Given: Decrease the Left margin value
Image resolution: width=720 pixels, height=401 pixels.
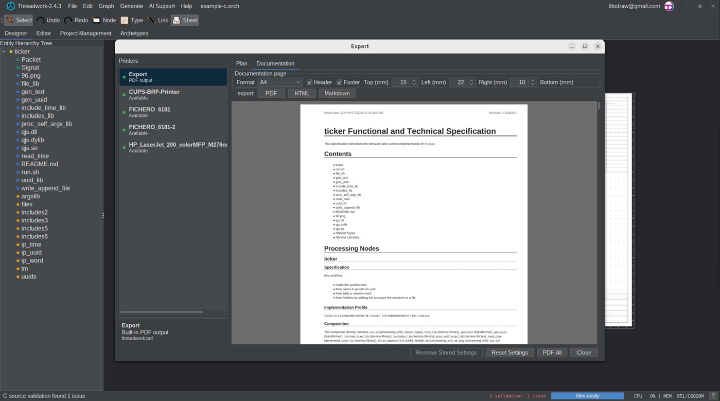Looking at the screenshot, I should click(471, 84).
